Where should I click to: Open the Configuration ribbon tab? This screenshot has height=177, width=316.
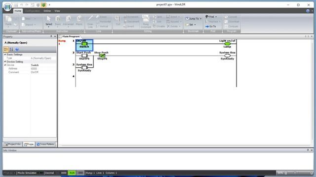coord(32,11)
